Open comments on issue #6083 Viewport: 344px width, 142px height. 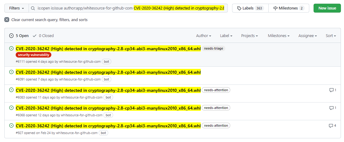point(333,90)
